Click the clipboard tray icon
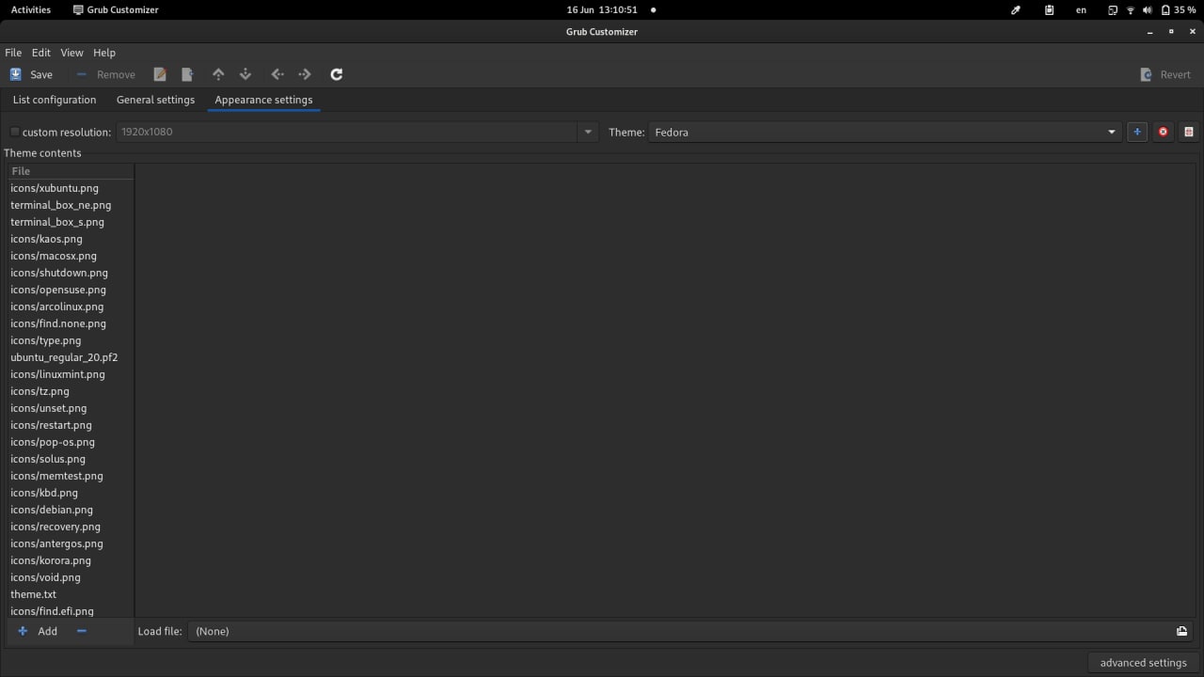 coord(1049,9)
